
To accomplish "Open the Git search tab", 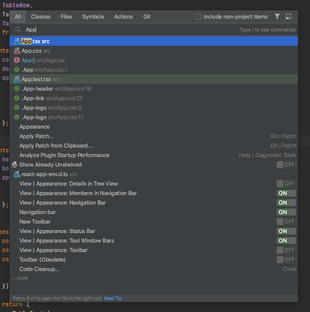I will point(147,16).
